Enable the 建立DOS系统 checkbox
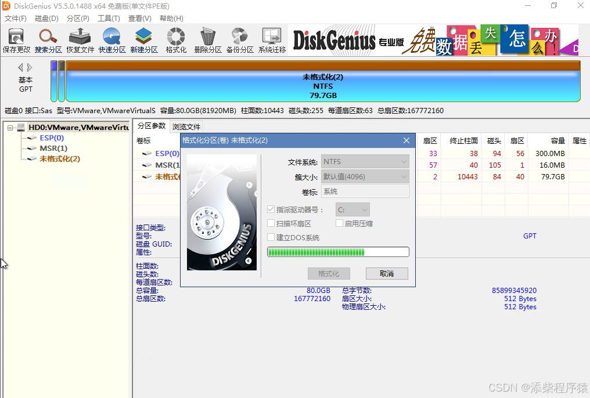Screen dimensions: 590x398 point(271,237)
